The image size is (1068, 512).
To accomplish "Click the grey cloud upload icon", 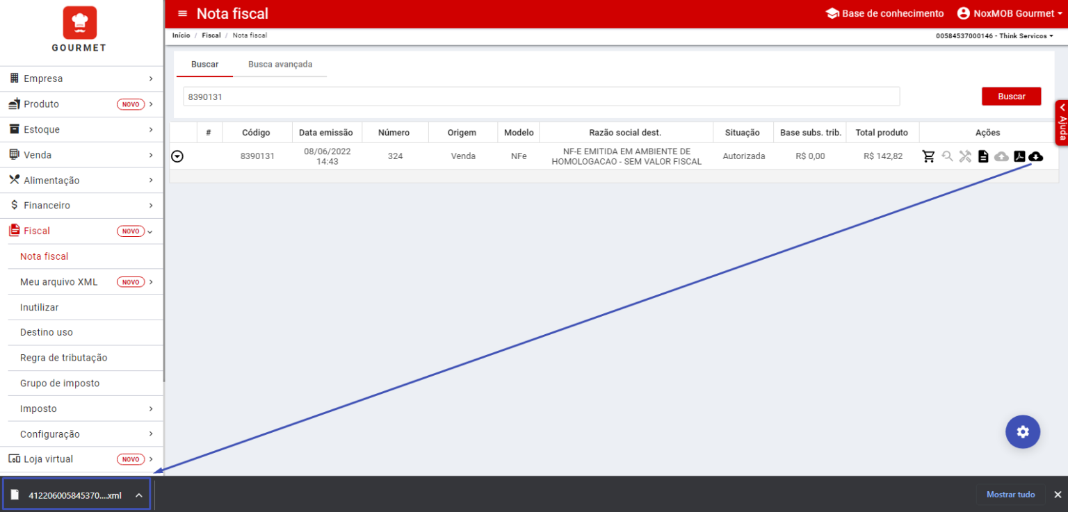I will 1001,156.
